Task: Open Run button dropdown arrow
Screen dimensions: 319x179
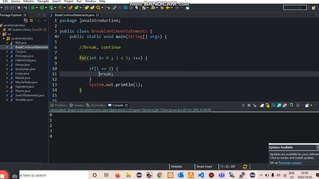Action: pos(46,8)
